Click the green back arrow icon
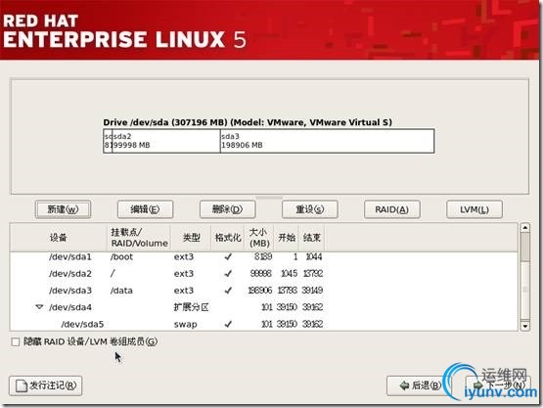Screen dimensions: 543x408 coord(404,385)
